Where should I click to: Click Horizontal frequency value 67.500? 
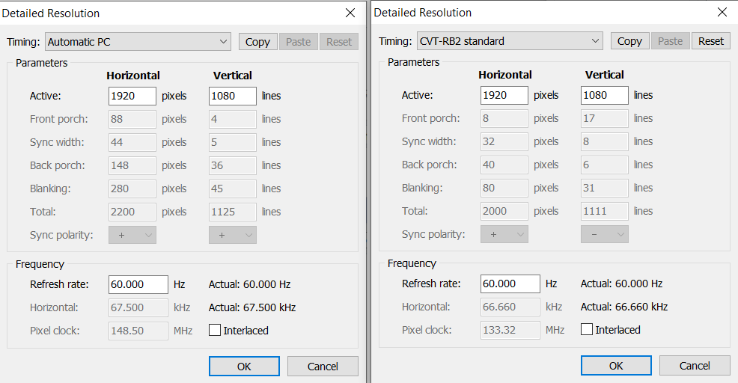point(138,307)
